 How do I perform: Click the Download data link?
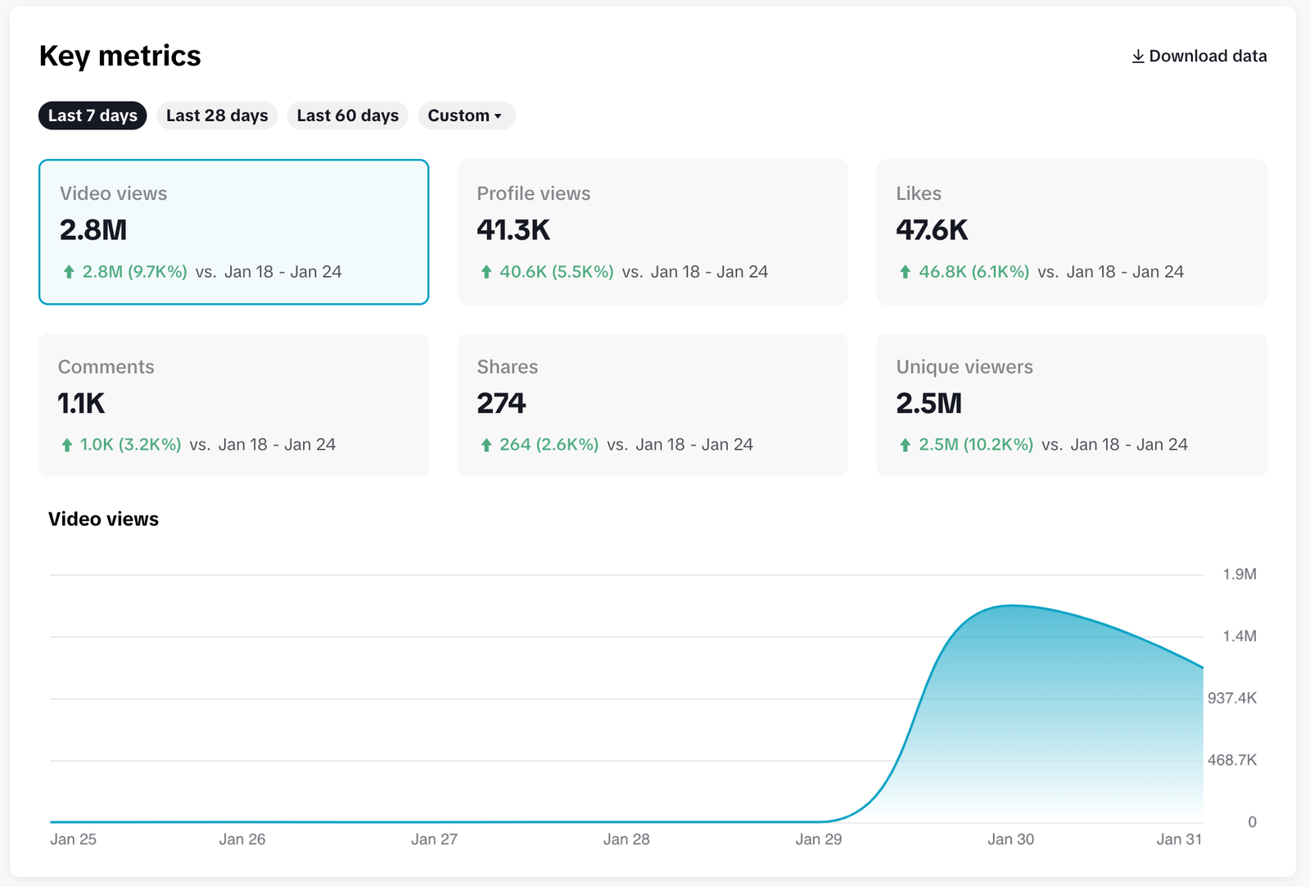point(1199,57)
